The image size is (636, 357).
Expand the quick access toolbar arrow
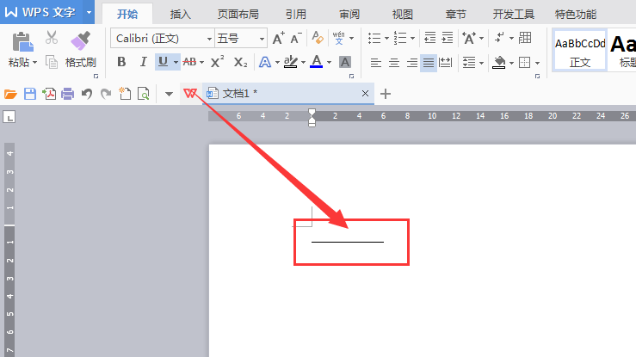(170, 94)
